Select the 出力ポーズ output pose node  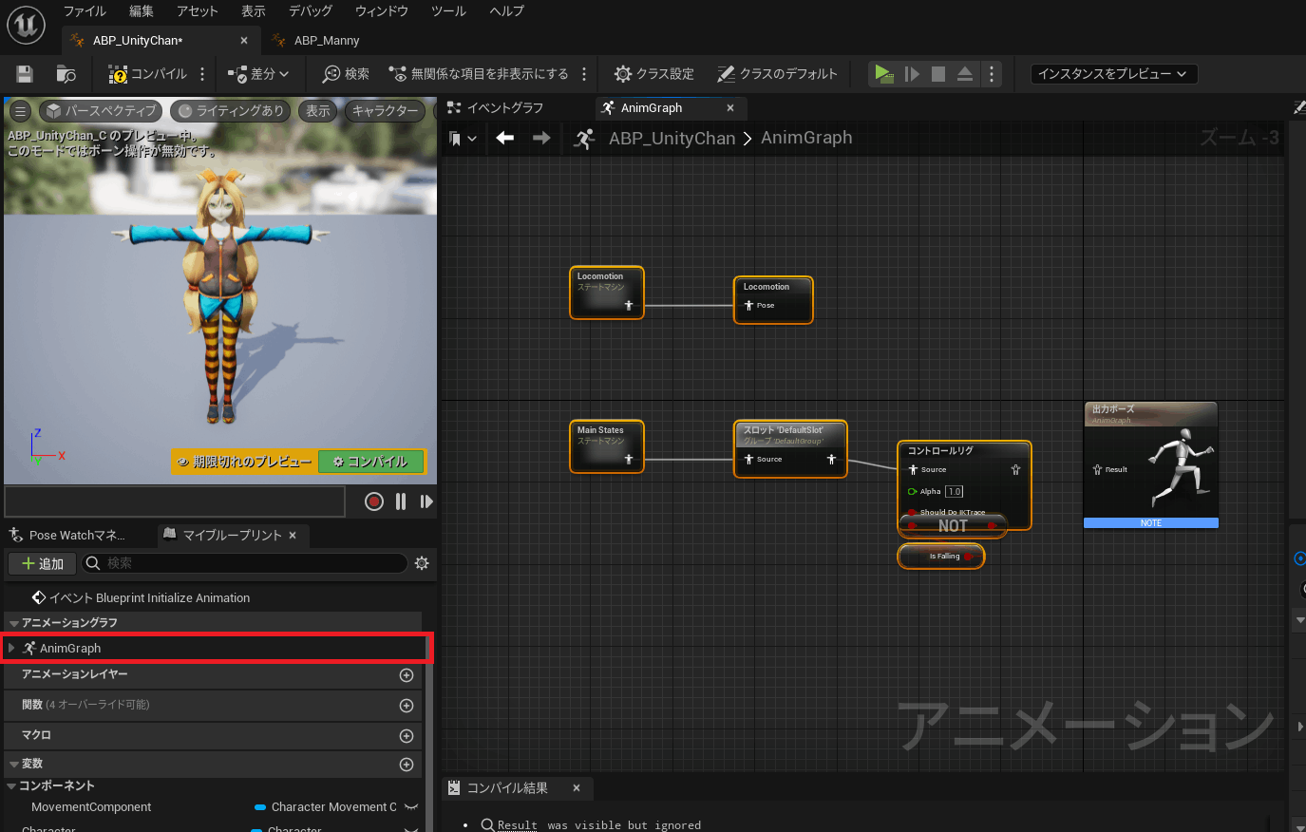[1150, 464]
